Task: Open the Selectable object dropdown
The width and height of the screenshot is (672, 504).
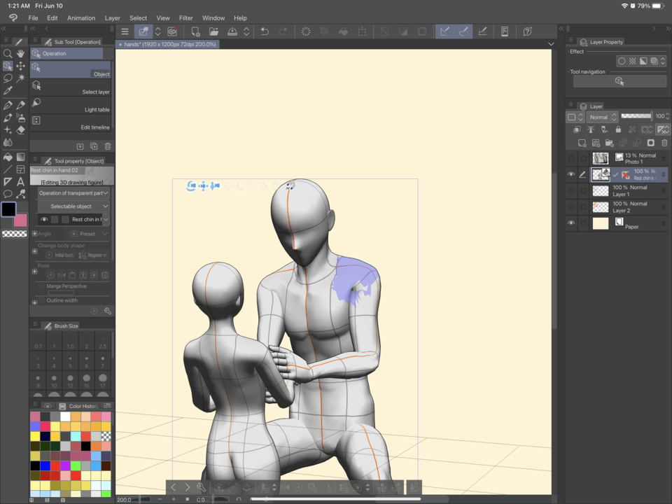Action: (x=73, y=206)
